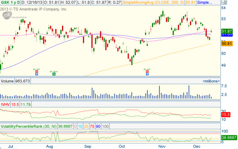This screenshot has width=238, height=149.
Task: Select the truncated blue Simple... study label
Action: [x=204, y=2]
